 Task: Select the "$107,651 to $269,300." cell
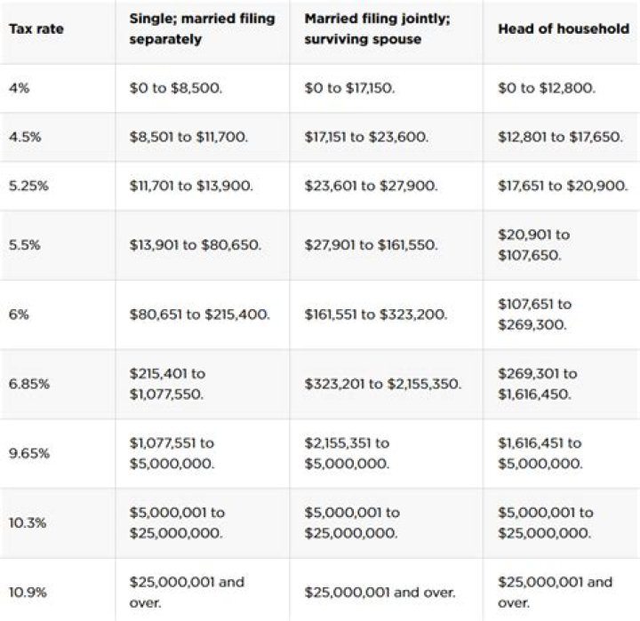click(534, 314)
